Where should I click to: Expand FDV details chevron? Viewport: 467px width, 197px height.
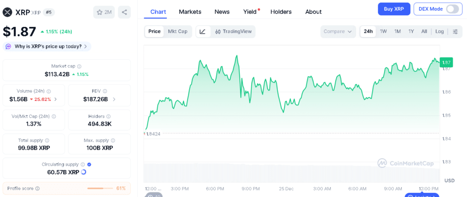114,99
